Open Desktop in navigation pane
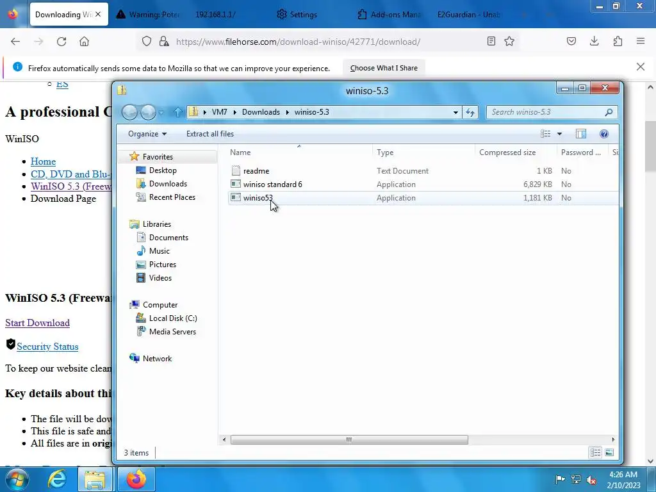 click(x=163, y=170)
